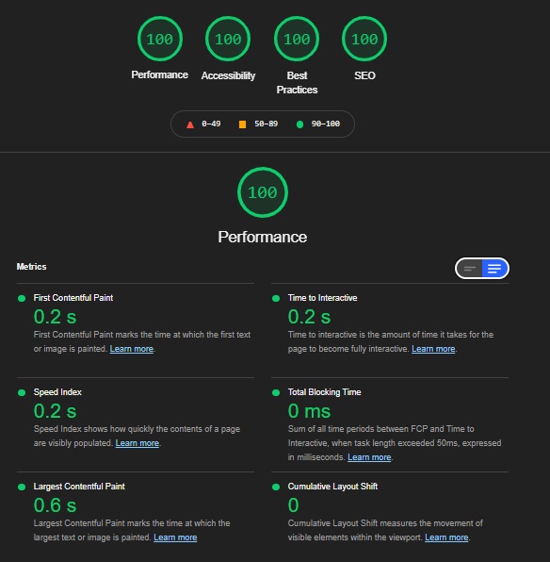Click the Total Blocking Time title
550x562 pixels.
[x=324, y=392]
